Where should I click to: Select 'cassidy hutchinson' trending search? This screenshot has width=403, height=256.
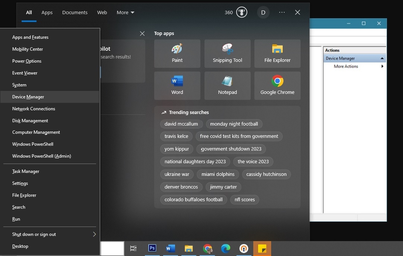pyautogui.click(x=266, y=174)
